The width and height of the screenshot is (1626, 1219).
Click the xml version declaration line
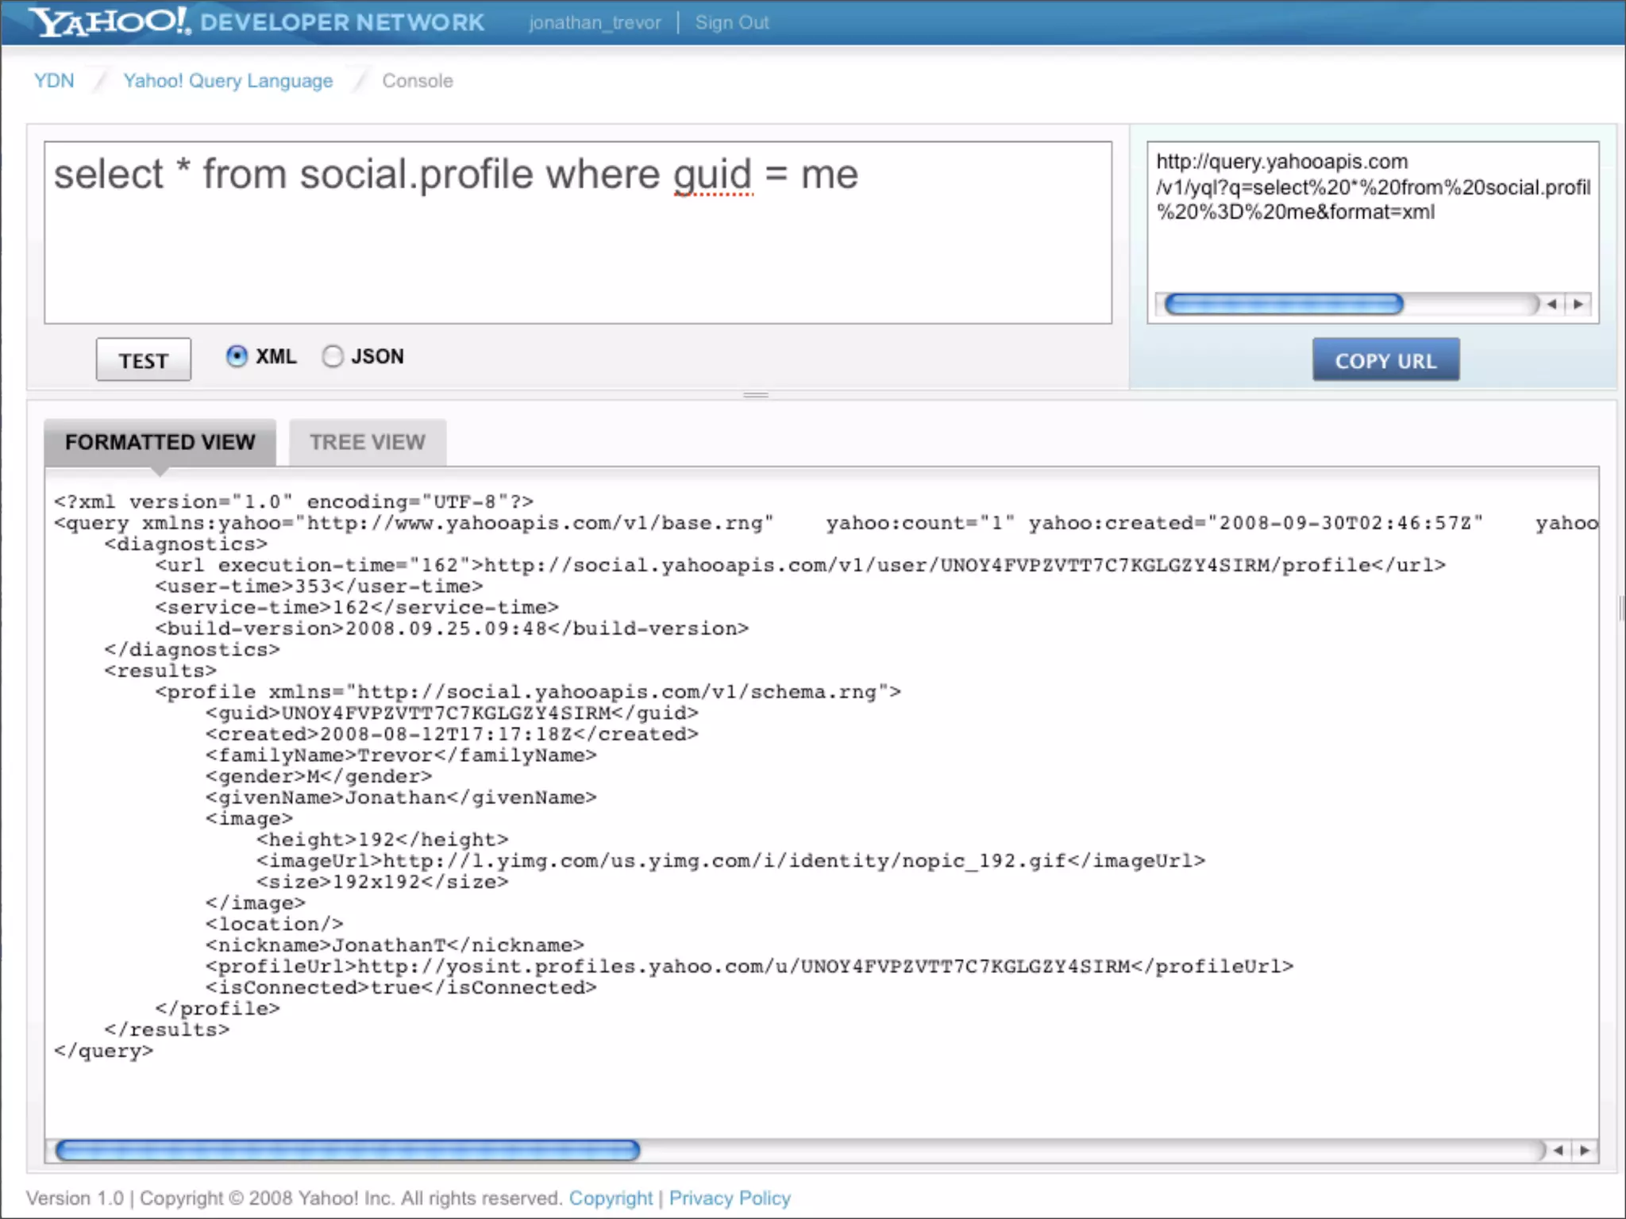tap(294, 502)
